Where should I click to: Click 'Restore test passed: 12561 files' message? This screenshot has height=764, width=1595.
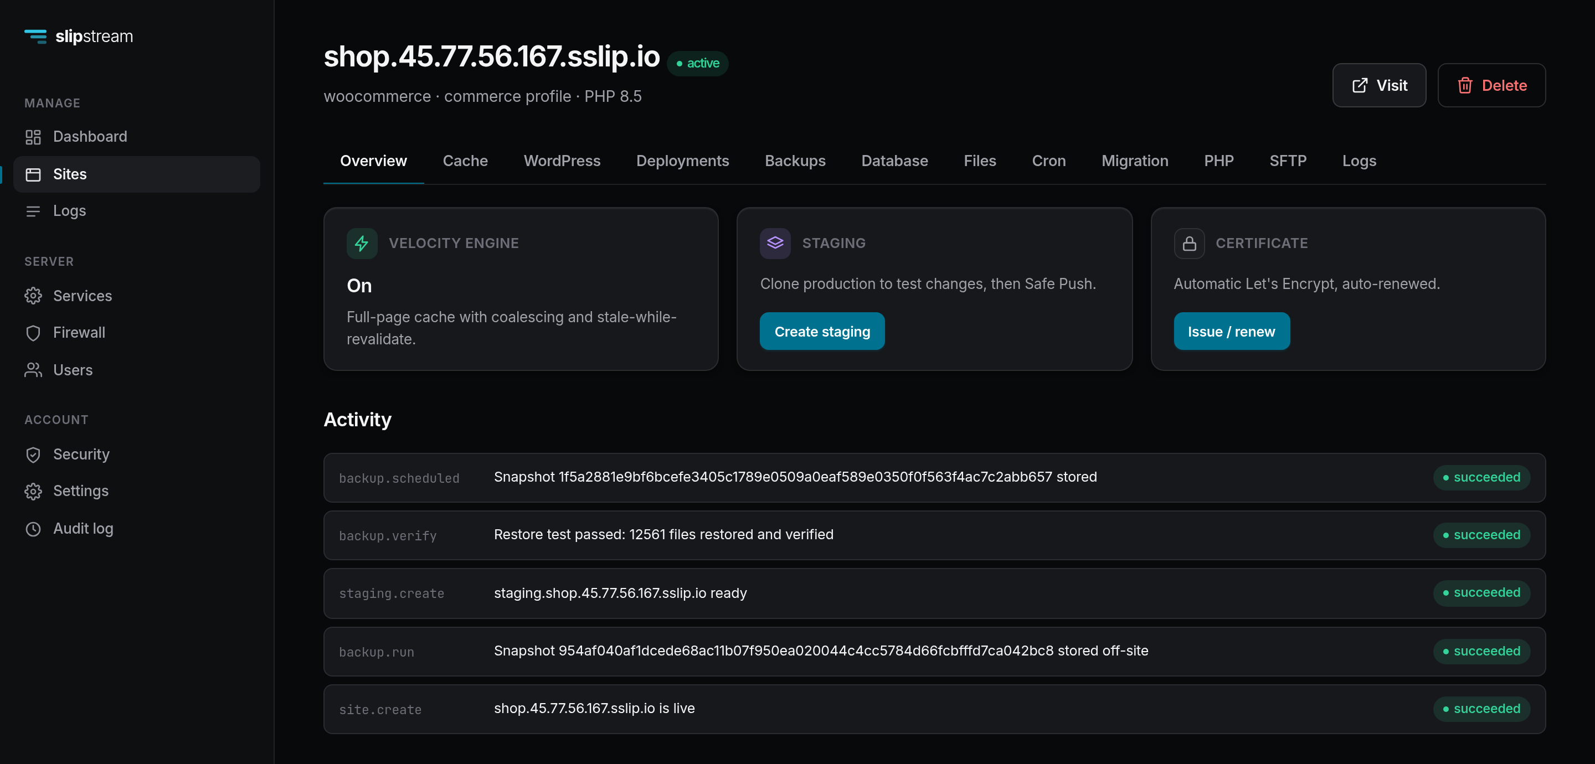pos(664,535)
